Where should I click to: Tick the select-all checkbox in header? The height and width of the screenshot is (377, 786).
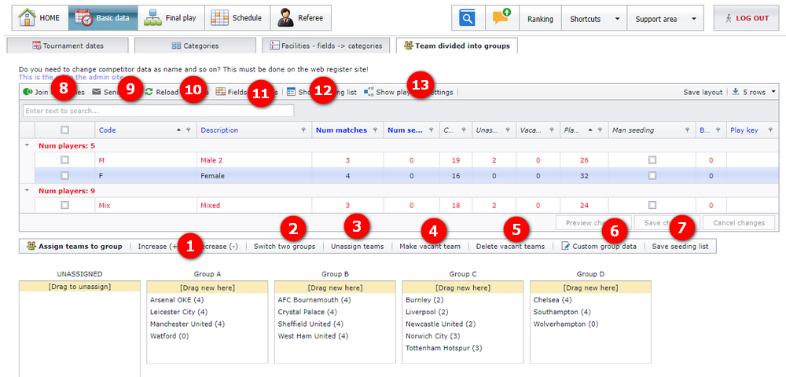click(x=64, y=130)
